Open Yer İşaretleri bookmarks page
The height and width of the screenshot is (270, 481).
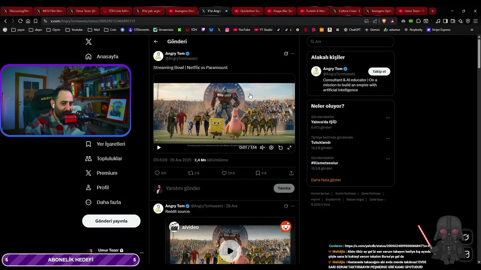(x=105, y=144)
